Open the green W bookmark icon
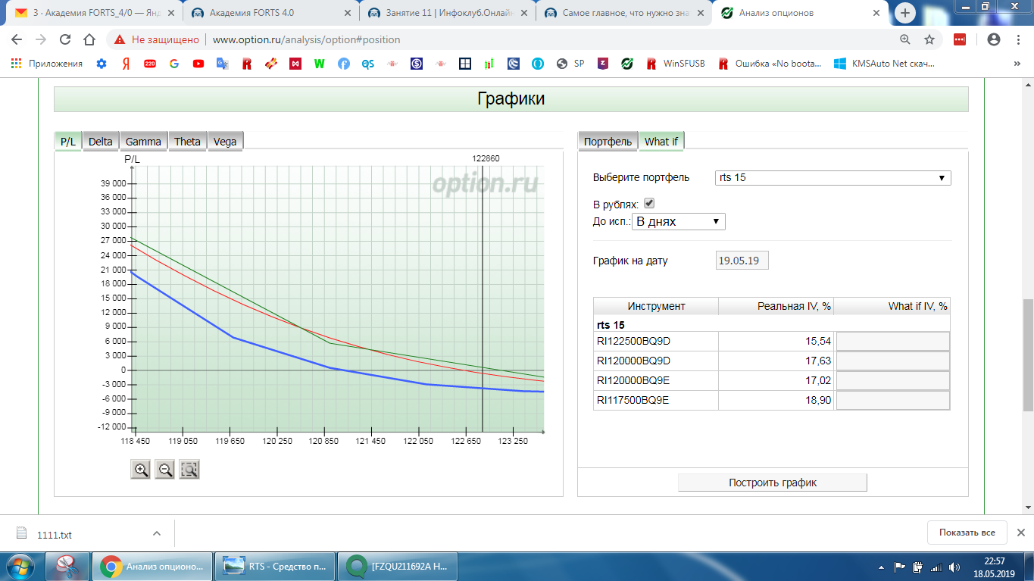This screenshot has height=581, width=1034. (320, 64)
